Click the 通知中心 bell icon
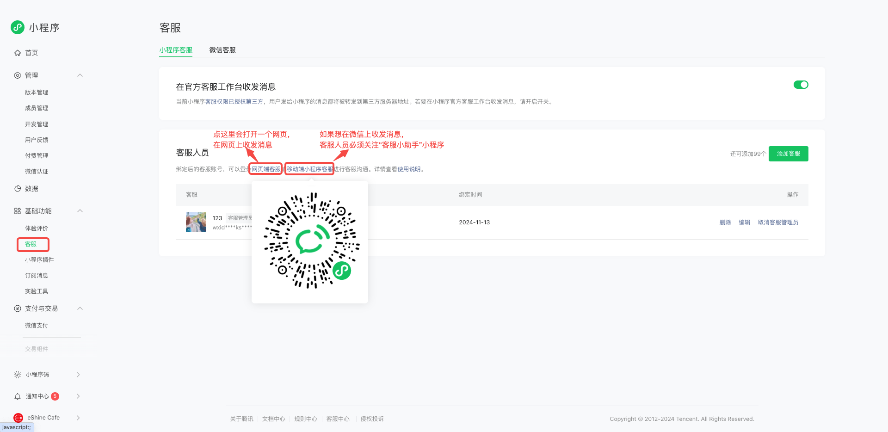 tap(18, 396)
